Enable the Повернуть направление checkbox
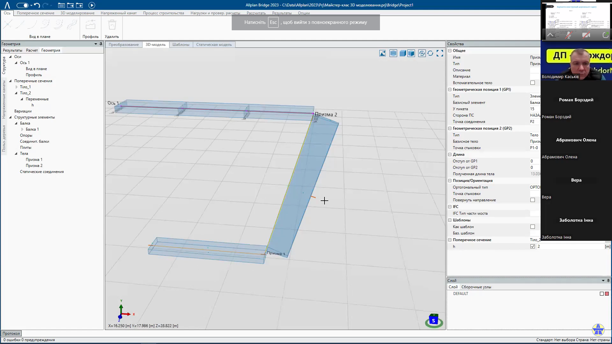612x344 pixels. pyautogui.click(x=533, y=200)
